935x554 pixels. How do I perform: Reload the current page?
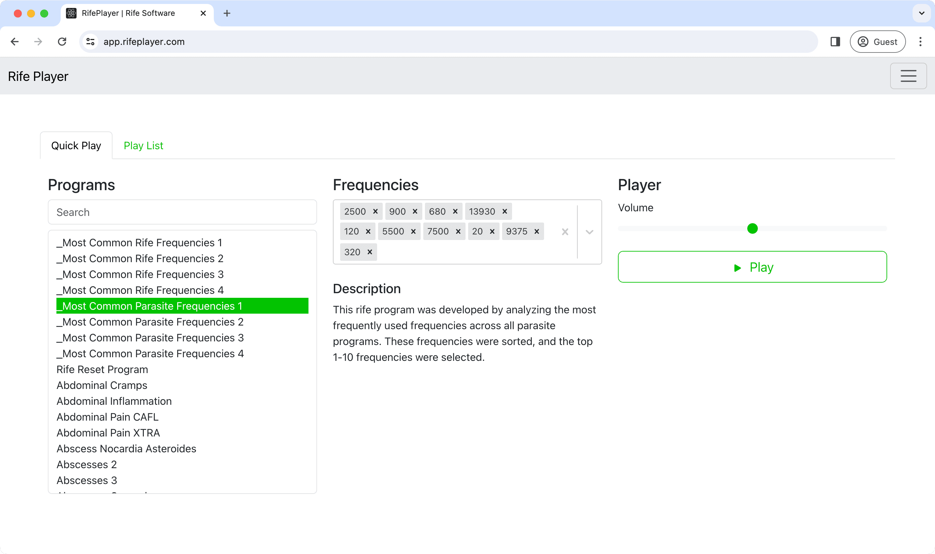(x=62, y=42)
